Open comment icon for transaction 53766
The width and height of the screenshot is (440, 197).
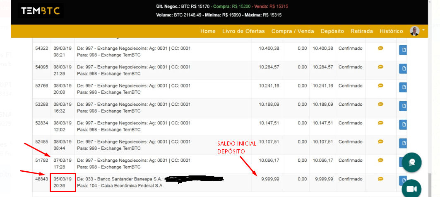pyautogui.click(x=380, y=85)
